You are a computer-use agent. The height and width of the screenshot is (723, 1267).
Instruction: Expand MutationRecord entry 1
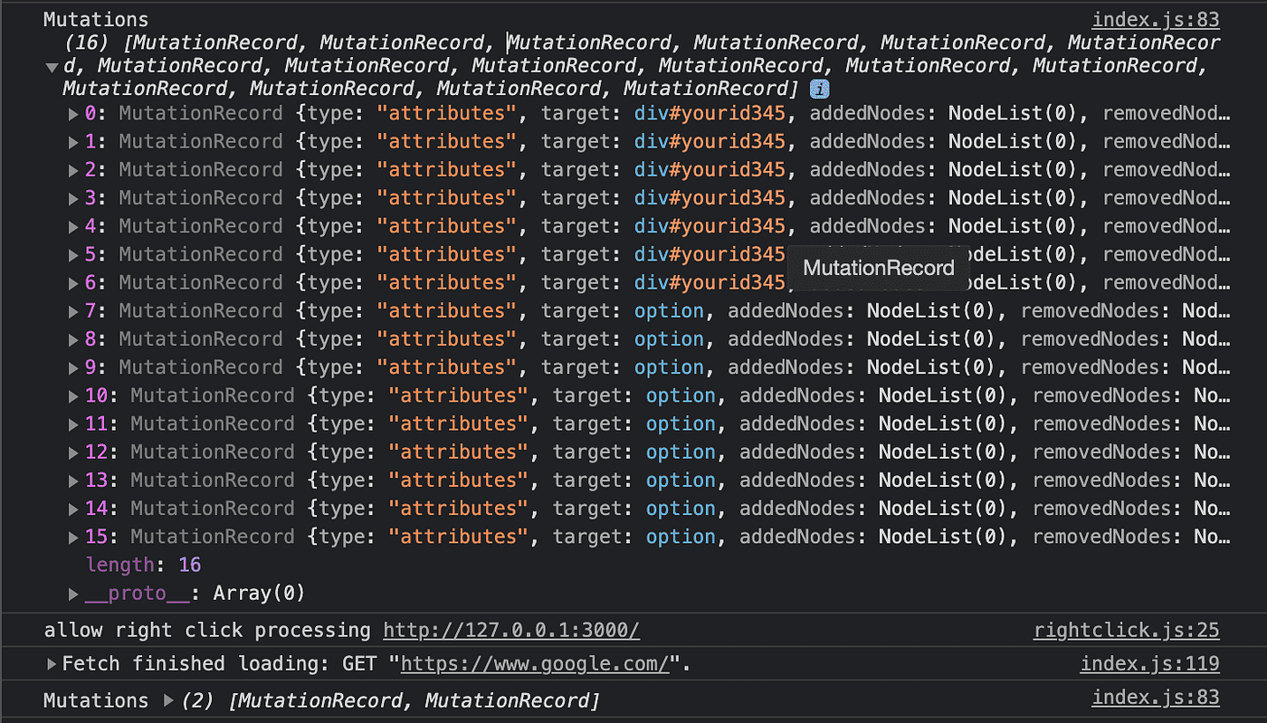click(73, 142)
